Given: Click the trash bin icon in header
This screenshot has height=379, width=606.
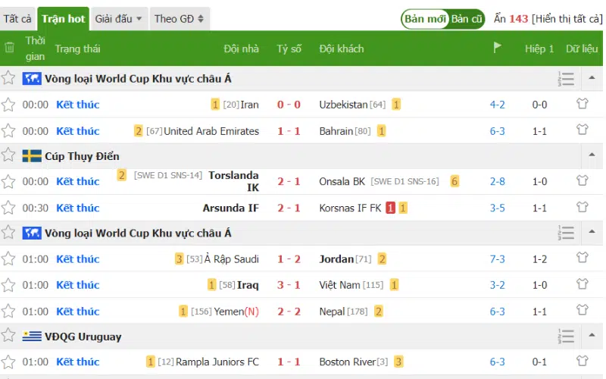Looking at the screenshot, I should pyautogui.click(x=9, y=48).
